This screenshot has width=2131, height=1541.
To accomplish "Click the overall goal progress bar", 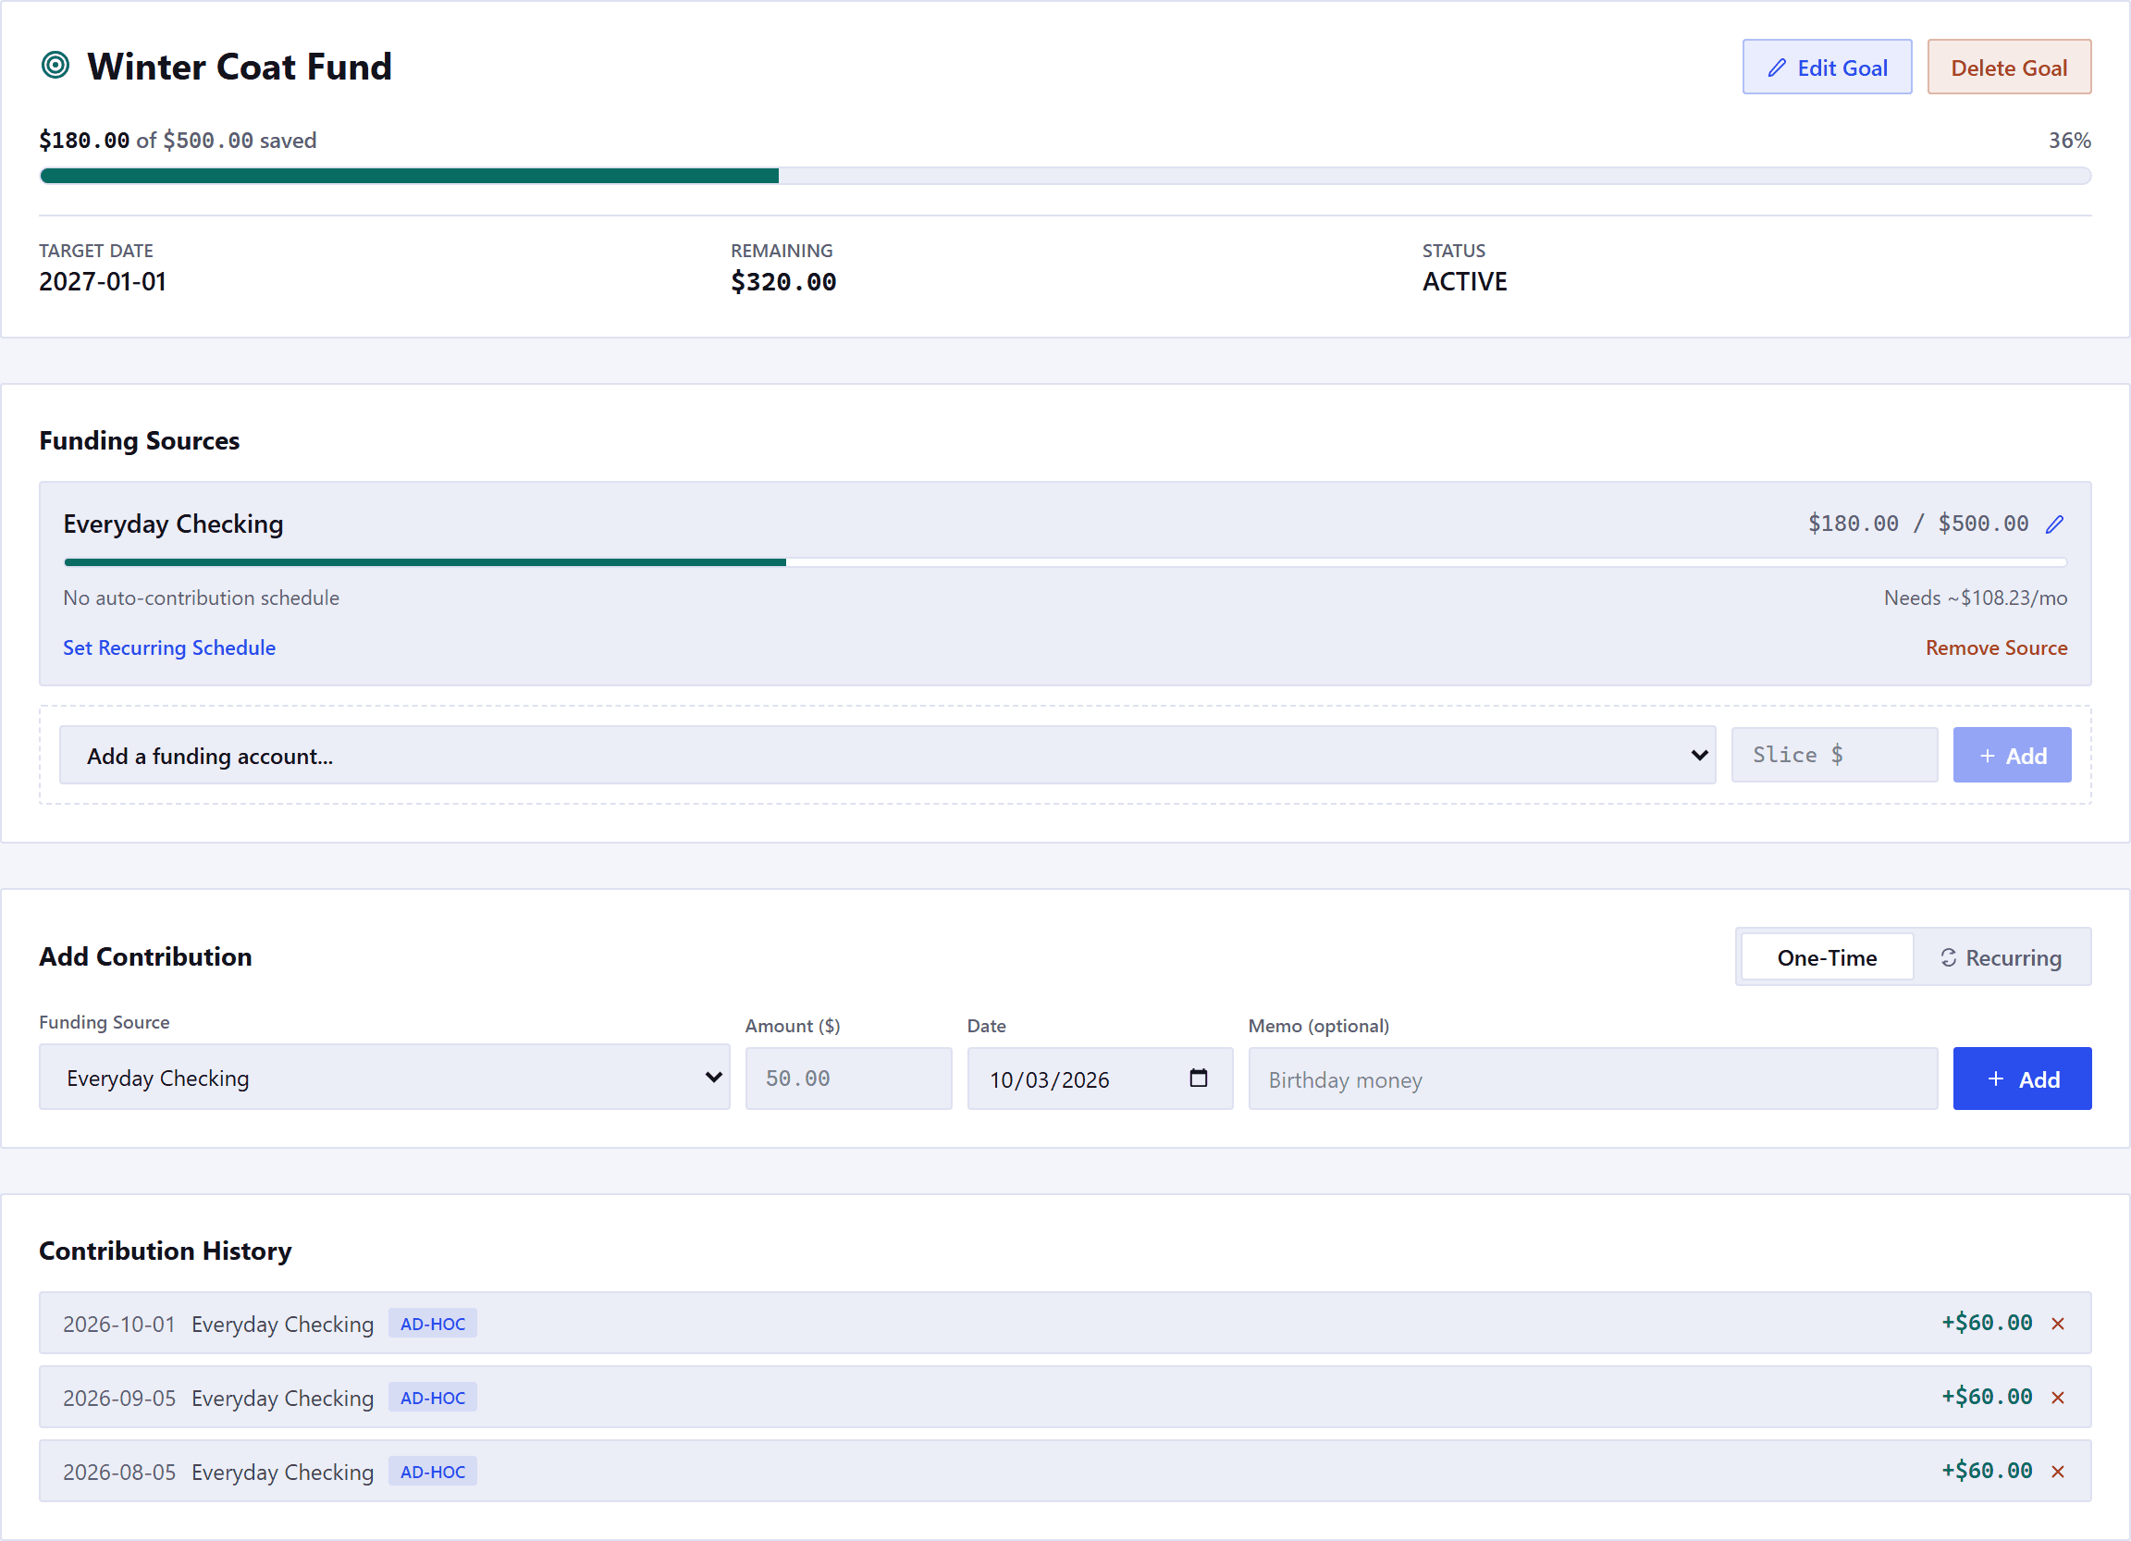I will tap(1065, 177).
